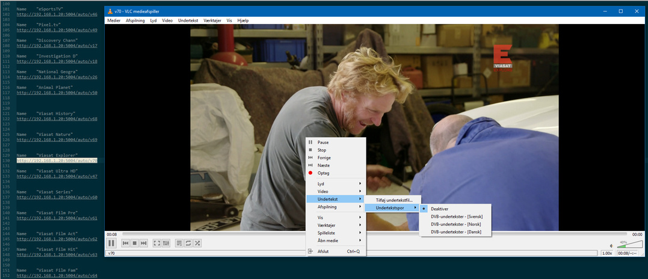This screenshot has height=279, width=648.
Task: Maximize the VLC window
Action: (x=621, y=11)
